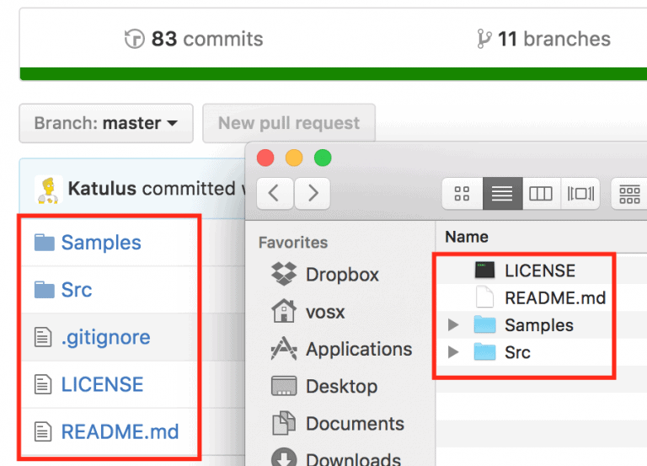Click the LICENSE file icon on GitHub
The width and height of the screenshot is (647, 466).
click(x=43, y=384)
